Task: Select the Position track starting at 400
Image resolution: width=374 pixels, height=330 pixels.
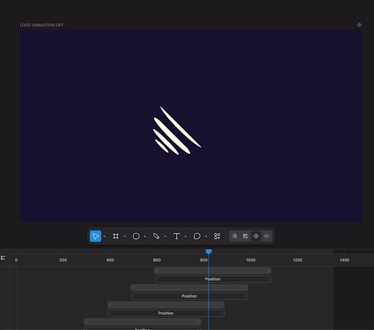Action: [166, 313]
